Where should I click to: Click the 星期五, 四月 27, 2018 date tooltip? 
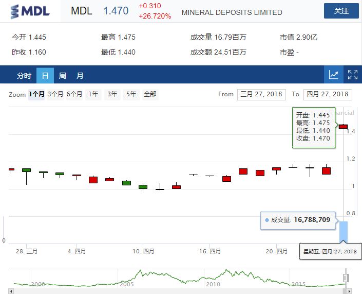point(330,251)
